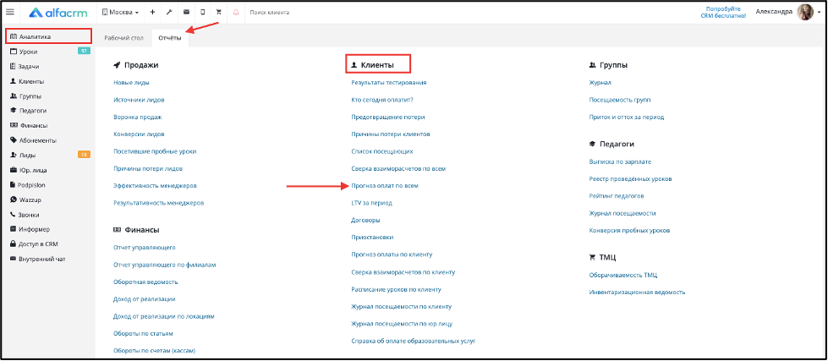Select the Отчёты tab
This screenshot has width=828, height=361.
click(170, 38)
